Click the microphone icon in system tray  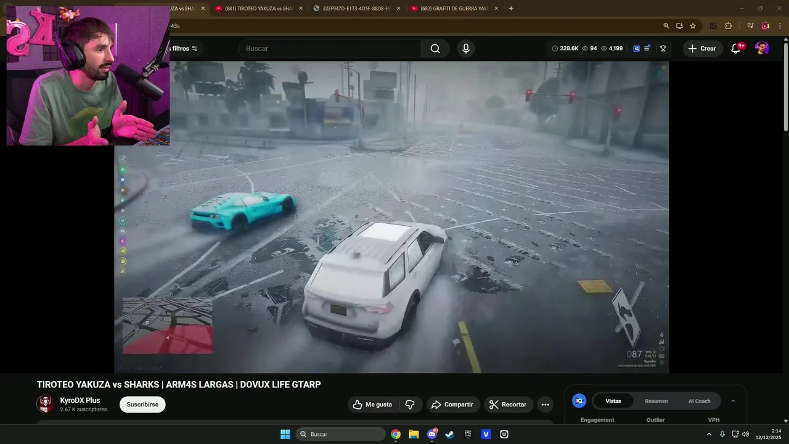(722, 434)
